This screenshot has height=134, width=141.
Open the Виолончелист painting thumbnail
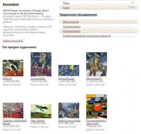[96, 64]
